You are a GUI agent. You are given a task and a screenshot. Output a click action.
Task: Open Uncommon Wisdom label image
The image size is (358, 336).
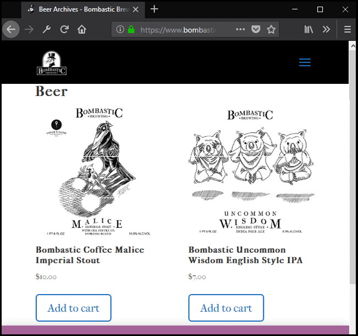(x=251, y=172)
